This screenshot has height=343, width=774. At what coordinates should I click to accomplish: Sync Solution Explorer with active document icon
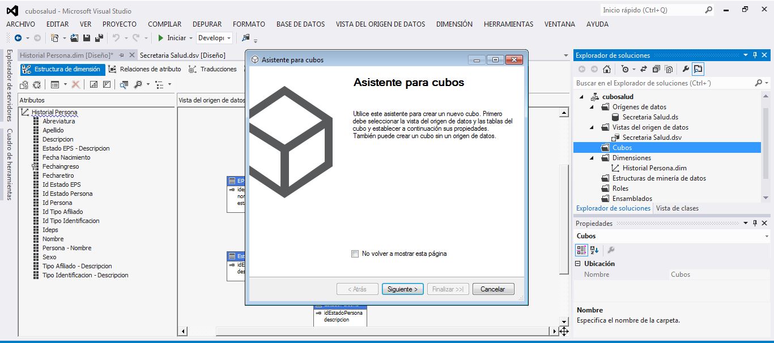tap(644, 69)
